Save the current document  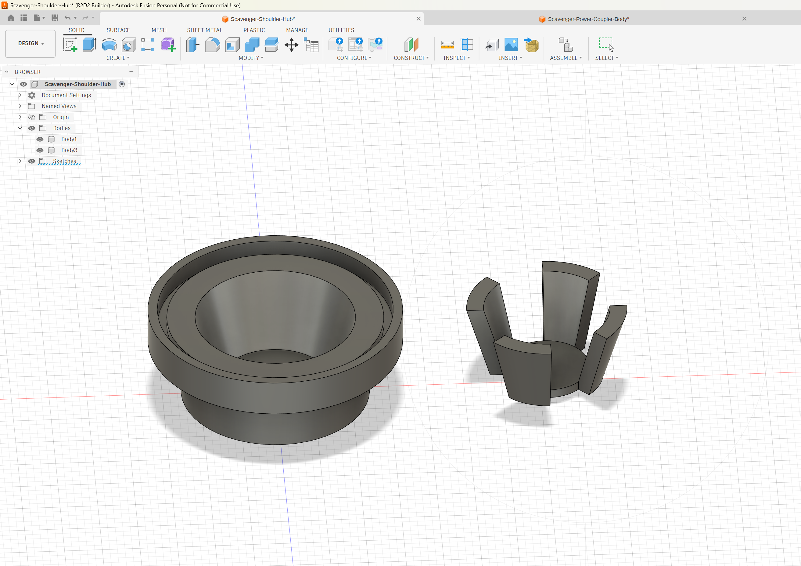point(55,18)
